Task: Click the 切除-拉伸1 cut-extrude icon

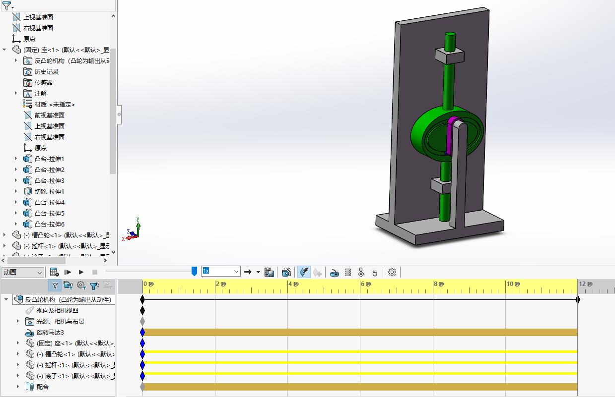Action: pos(28,191)
